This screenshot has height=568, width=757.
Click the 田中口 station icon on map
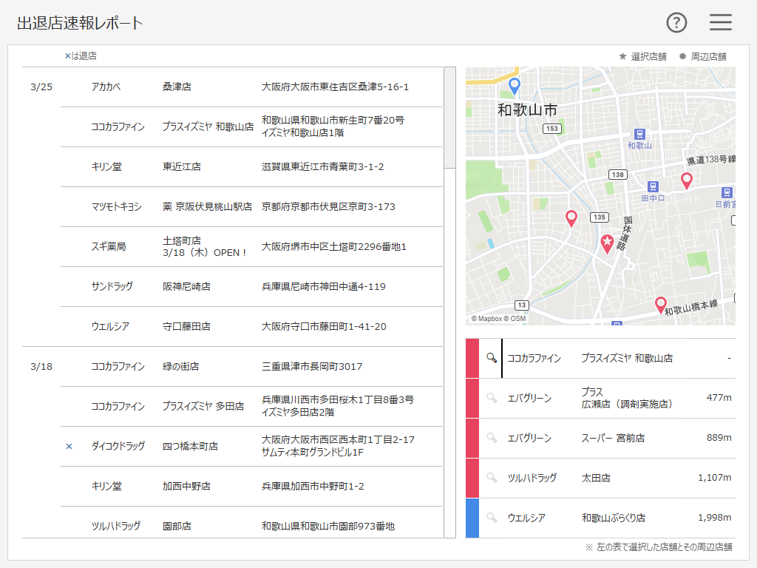pos(653,186)
